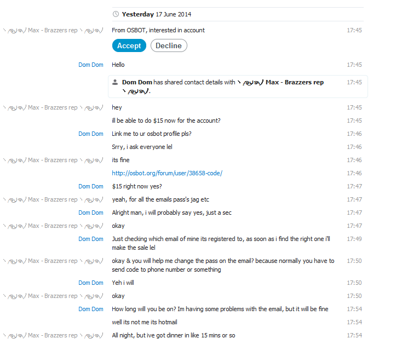Click message 'How long will you be on?'

[x=220, y=309]
